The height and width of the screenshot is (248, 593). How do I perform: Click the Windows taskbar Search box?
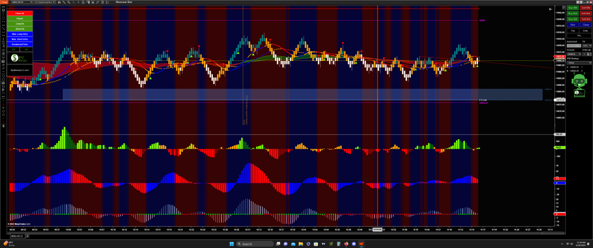tap(252, 244)
